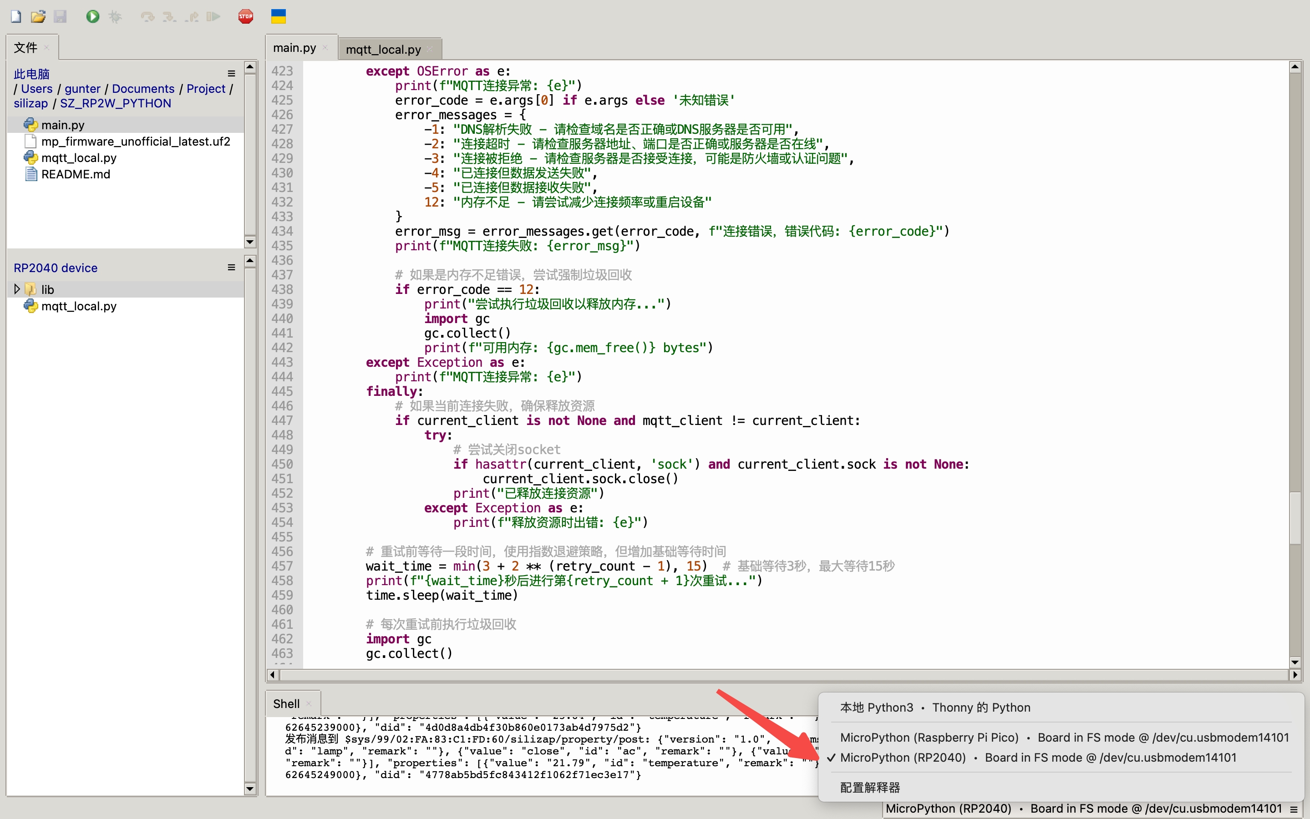The height and width of the screenshot is (819, 1310).
Task: Run the current script
Action: click(92, 16)
